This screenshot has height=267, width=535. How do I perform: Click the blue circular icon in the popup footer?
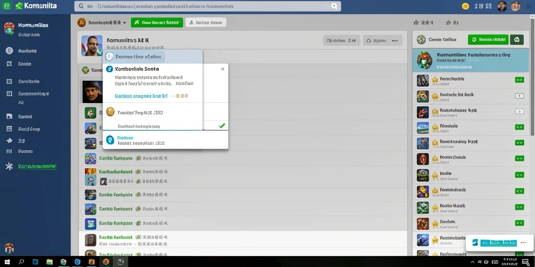point(110,140)
